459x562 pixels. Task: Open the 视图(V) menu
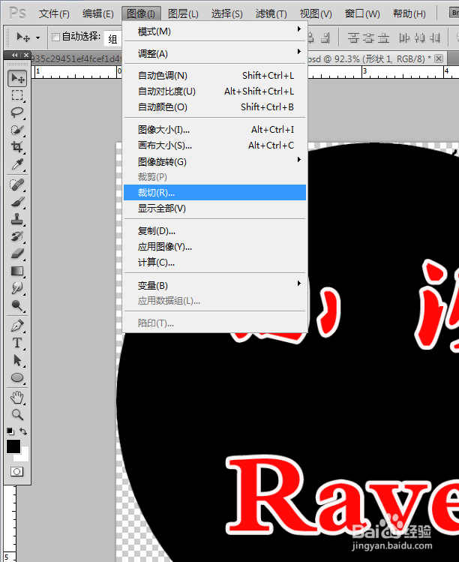click(x=316, y=14)
